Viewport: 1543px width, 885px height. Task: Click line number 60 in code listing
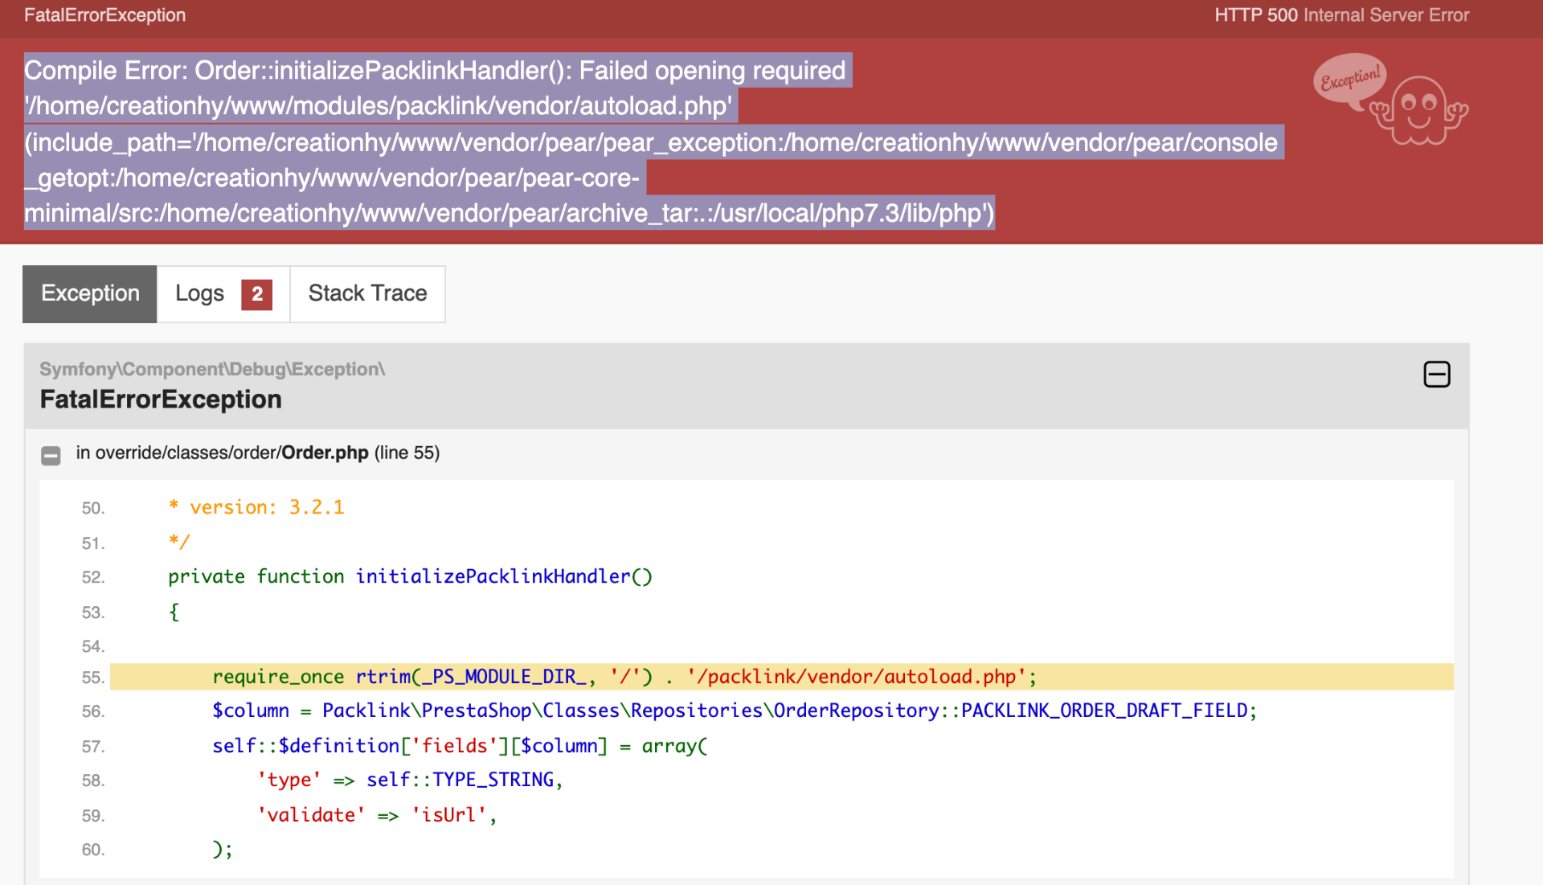click(93, 850)
